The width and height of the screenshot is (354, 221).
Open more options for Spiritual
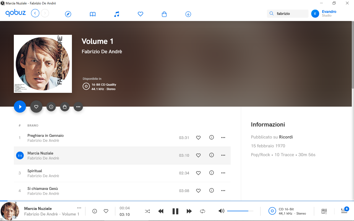point(223,173)
